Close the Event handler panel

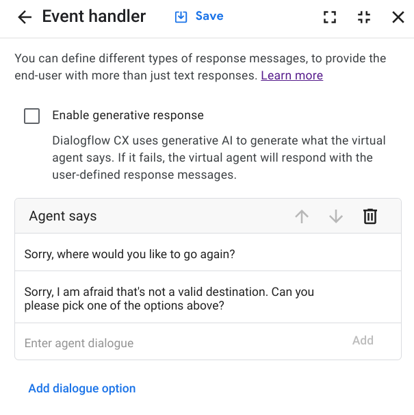point(398,17)
